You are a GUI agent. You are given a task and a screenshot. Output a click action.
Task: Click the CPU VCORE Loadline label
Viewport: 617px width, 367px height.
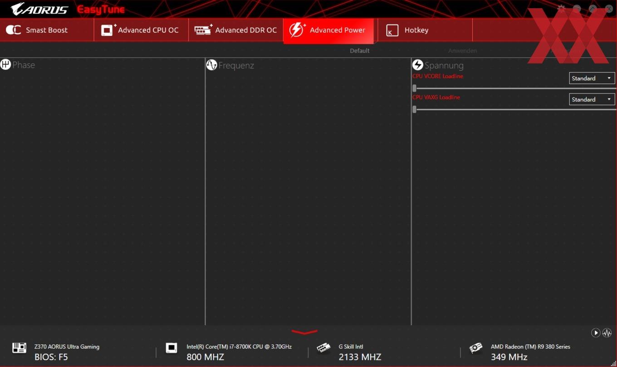click(437, 76)
